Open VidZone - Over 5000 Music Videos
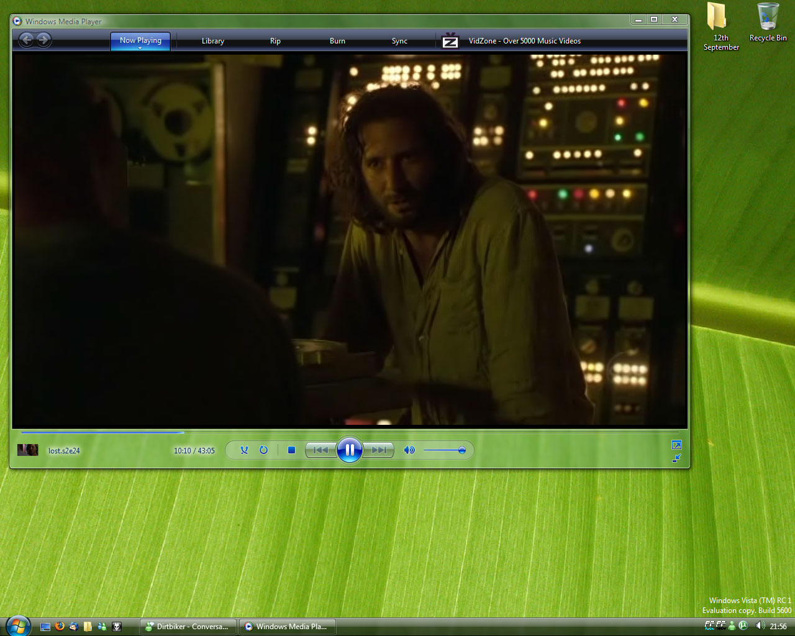 coord(525,41)
